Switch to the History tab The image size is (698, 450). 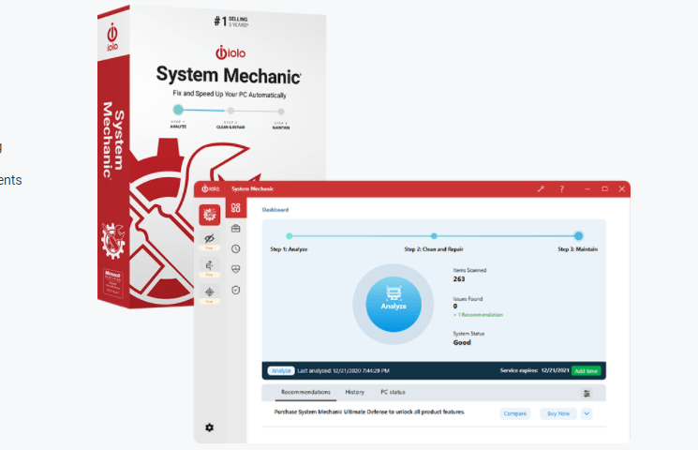[x=355, y=392]
